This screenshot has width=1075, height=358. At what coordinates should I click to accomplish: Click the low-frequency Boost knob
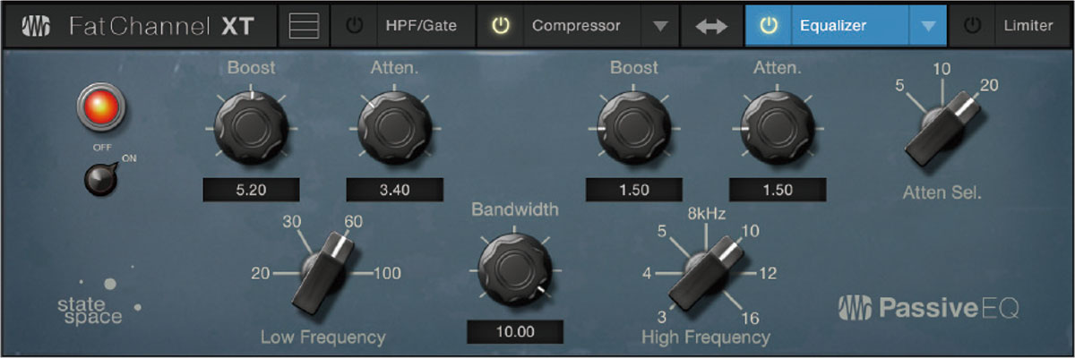(x=252, y=129)
